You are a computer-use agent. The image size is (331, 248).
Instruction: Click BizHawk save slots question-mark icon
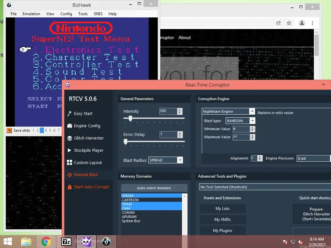pos(9,130)
